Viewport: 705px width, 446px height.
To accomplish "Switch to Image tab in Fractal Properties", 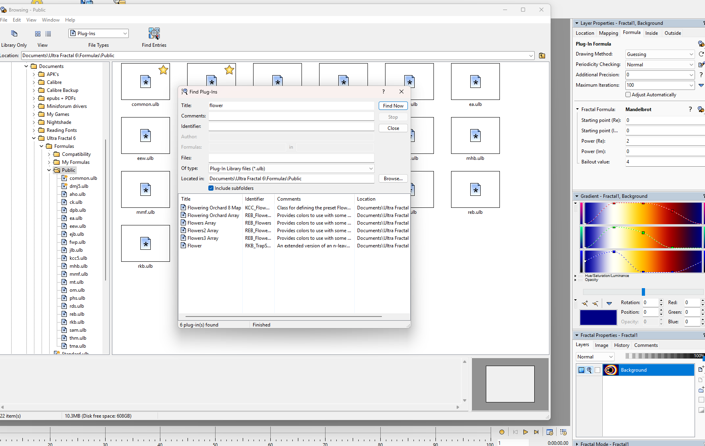I will (601, 345).
